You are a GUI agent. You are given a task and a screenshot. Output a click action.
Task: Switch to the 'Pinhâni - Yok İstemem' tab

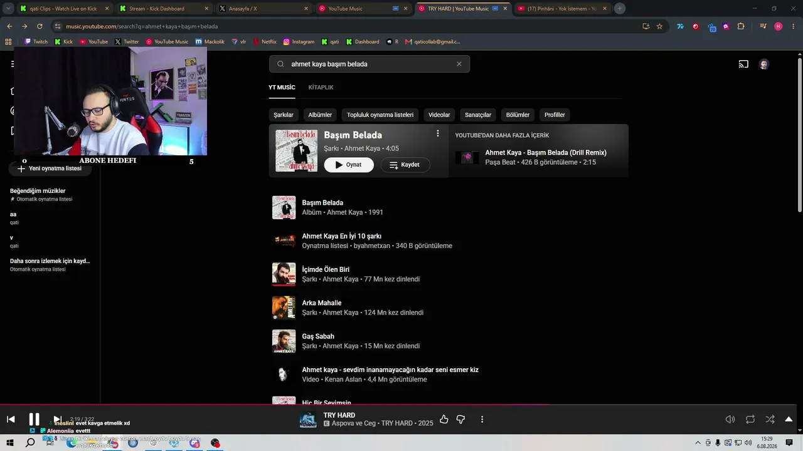tap(563, 9)
